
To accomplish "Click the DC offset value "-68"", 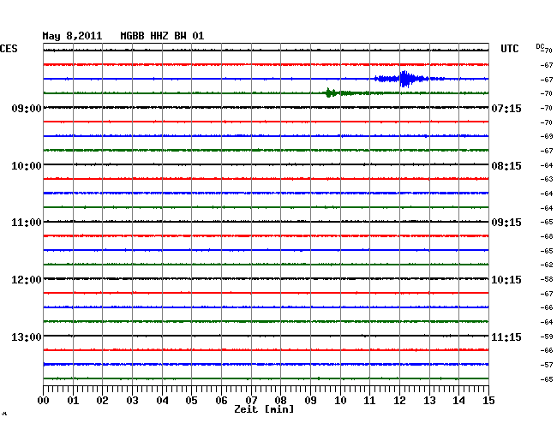I will coord(547,236).
